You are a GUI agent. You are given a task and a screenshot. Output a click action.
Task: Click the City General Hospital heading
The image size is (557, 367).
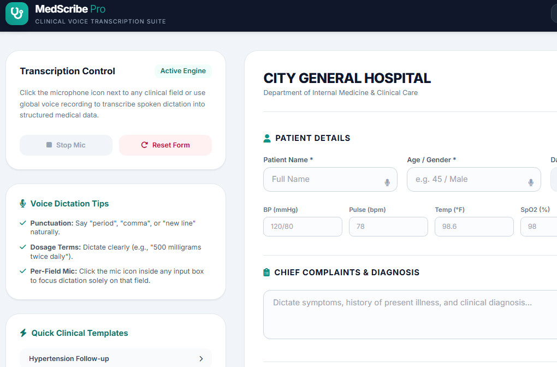(347, 78)
